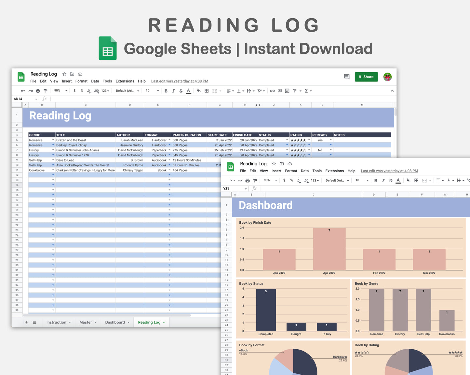Star the Reading Log spreadsheet
Viewport: 470px width, 375px height.
click(x=64, y=74)
